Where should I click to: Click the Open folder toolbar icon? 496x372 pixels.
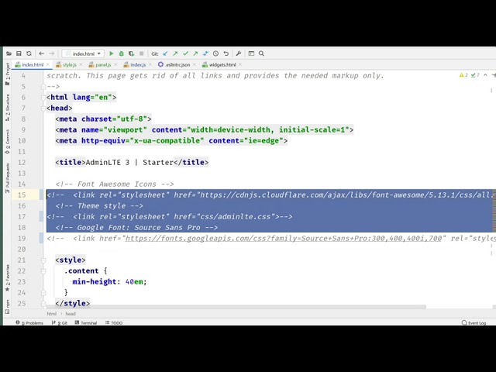pos(9,53)
